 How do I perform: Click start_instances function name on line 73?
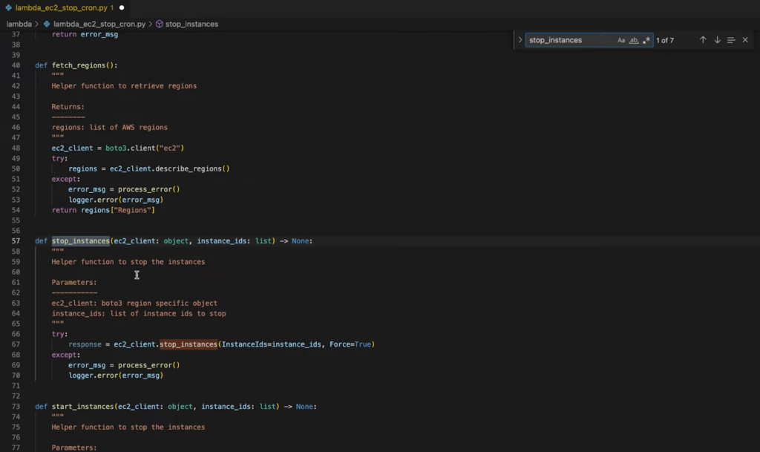click(x=83, y=407)
